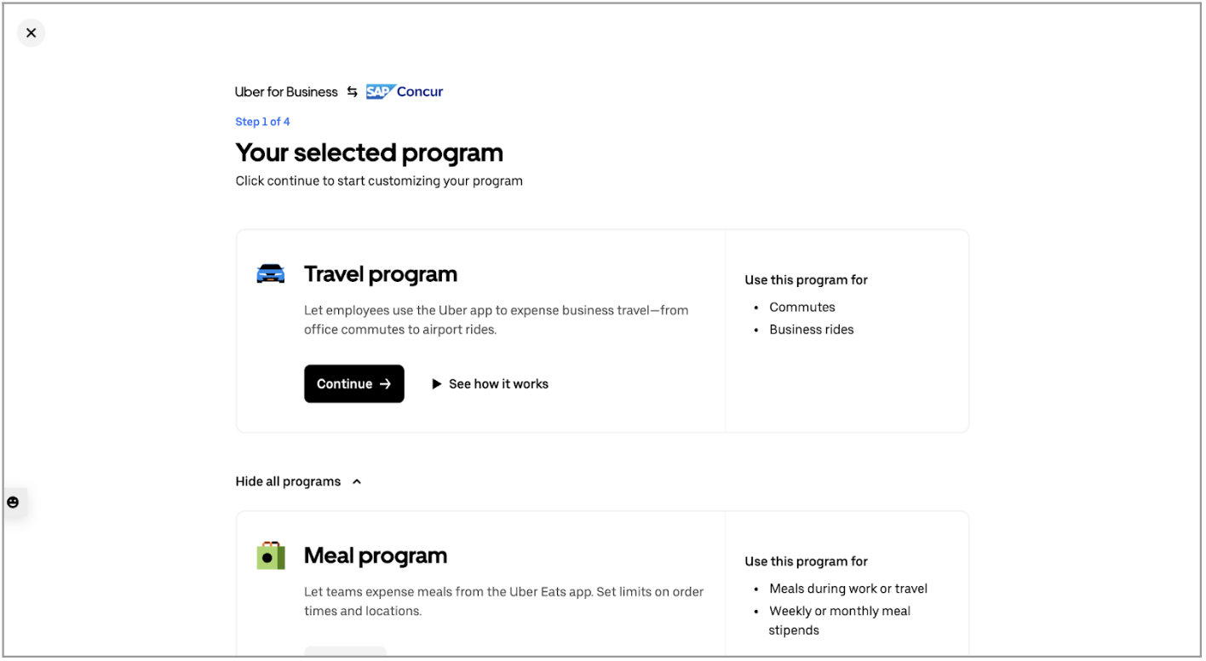Select the SAP Concur logo

(405, 91)
